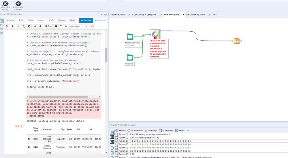Open the Help notebook menu
Viewport: 288px width, 158px height.
pos(73,20)
